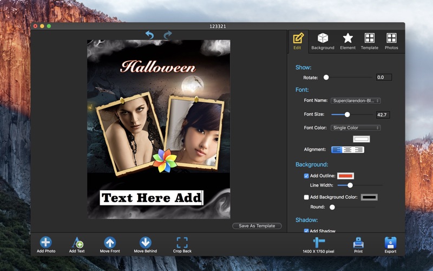Image resolution: width=433 pixels, height=271 pixels.
Task: Select the Add Photo icon
Action: (x=46, y=242)
